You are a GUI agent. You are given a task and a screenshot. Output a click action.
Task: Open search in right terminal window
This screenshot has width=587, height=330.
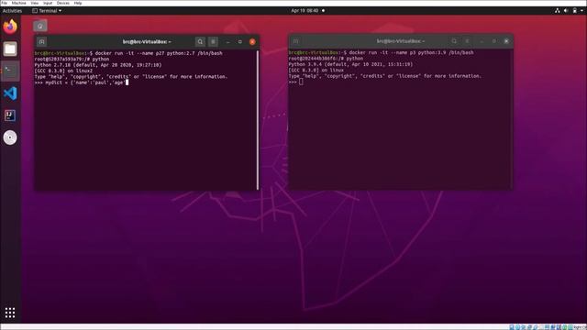[x=454, y=41]
